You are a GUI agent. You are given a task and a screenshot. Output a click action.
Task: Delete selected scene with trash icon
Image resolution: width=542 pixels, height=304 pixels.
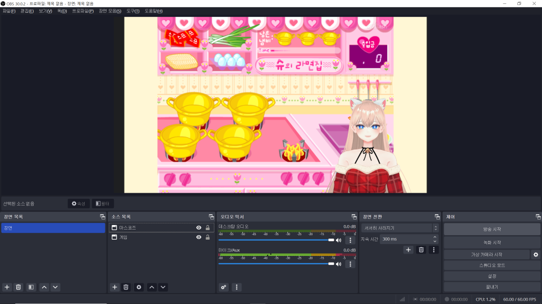pyautogui.click(x=19, y=287)
